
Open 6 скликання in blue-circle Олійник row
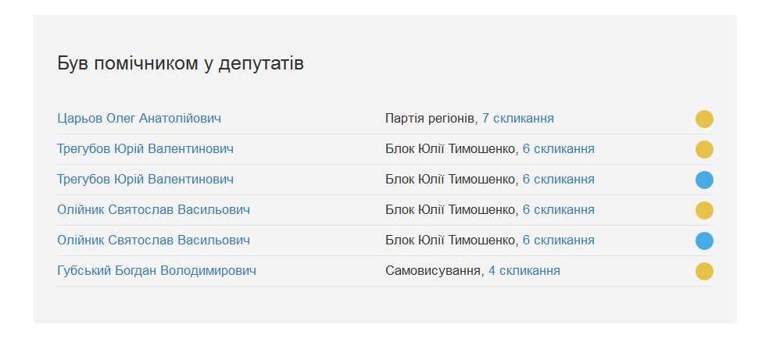point(559,240)
